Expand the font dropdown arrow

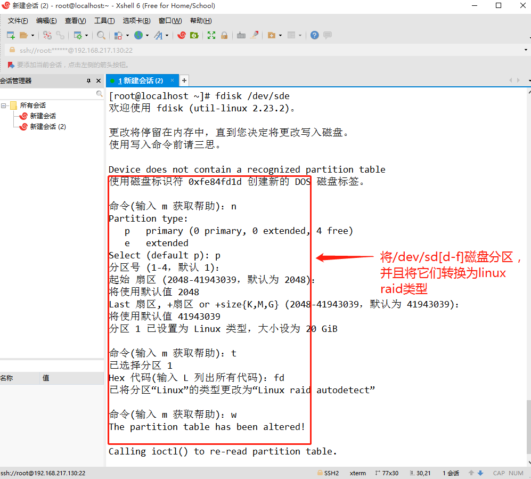click(x=167, y=35)
